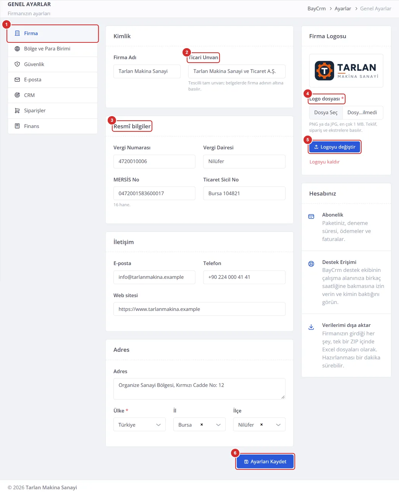Click the Adres textarea
This screenshot has height=495, width=399.
199,389
